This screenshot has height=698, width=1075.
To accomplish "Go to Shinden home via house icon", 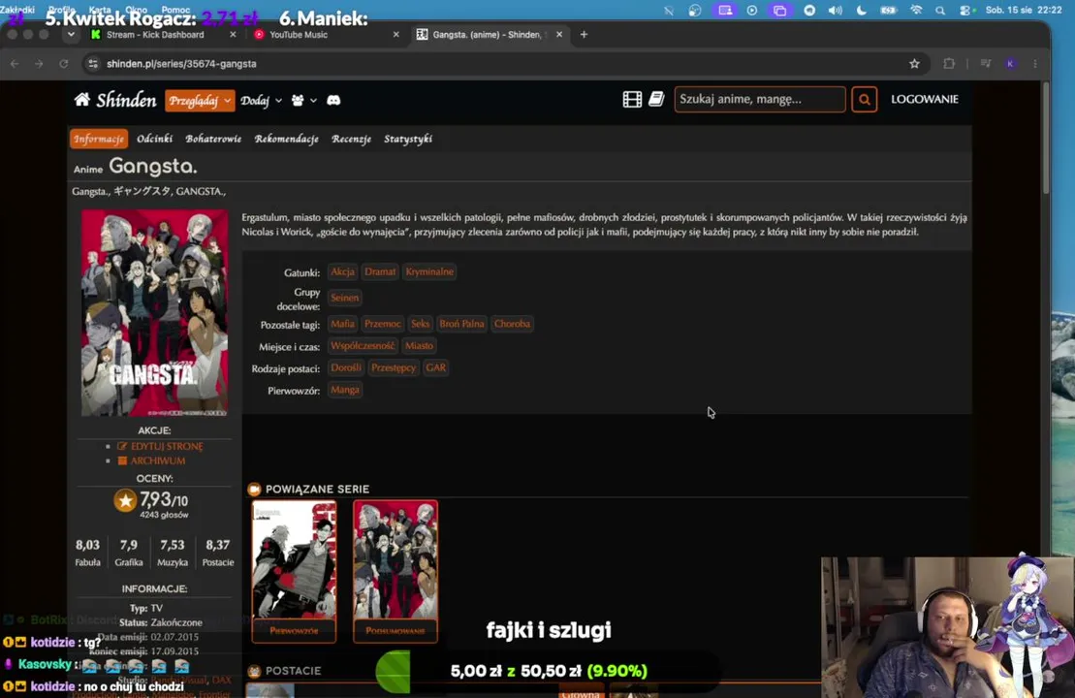I will (x=82, y=100).
